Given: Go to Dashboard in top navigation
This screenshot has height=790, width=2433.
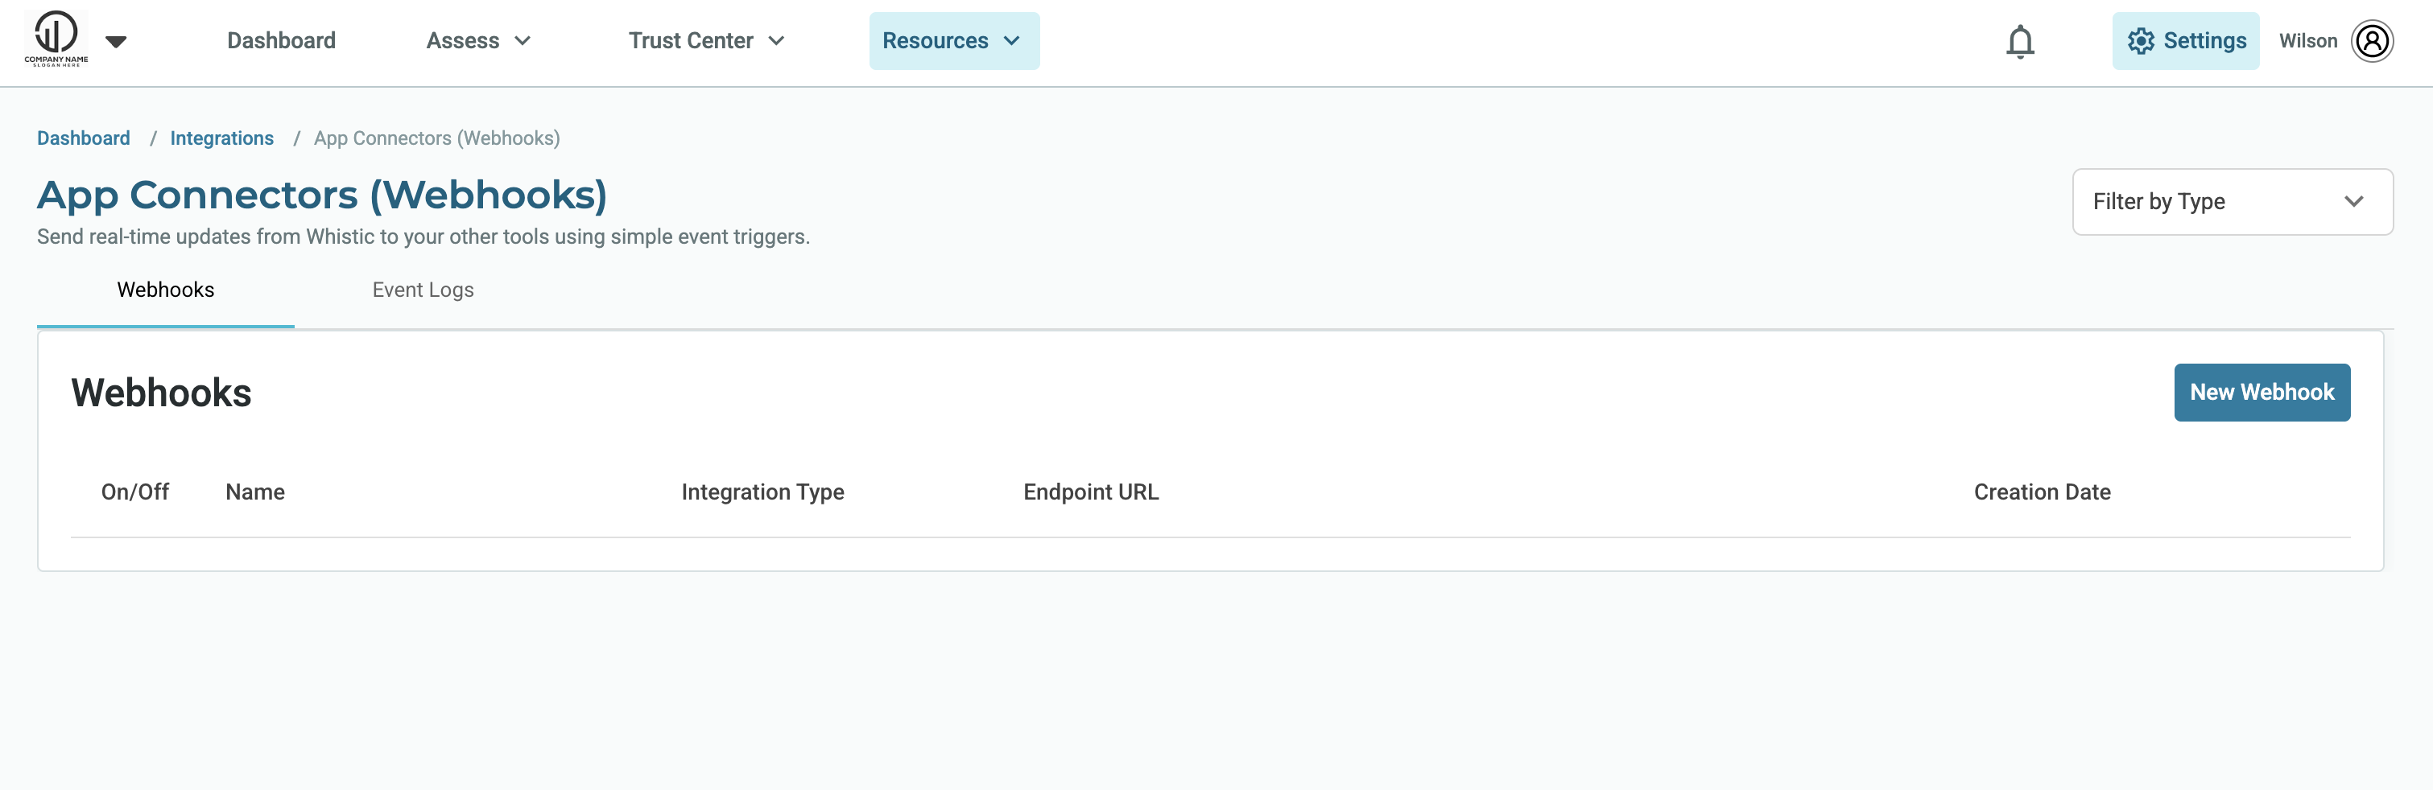Looking at the screenshot, I should (282, 40).
